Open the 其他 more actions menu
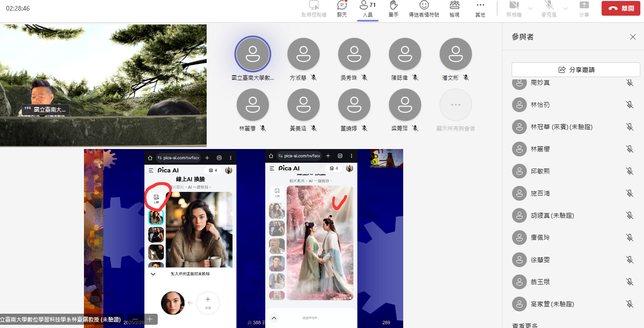The image size is (644, 328). point(480,9)
